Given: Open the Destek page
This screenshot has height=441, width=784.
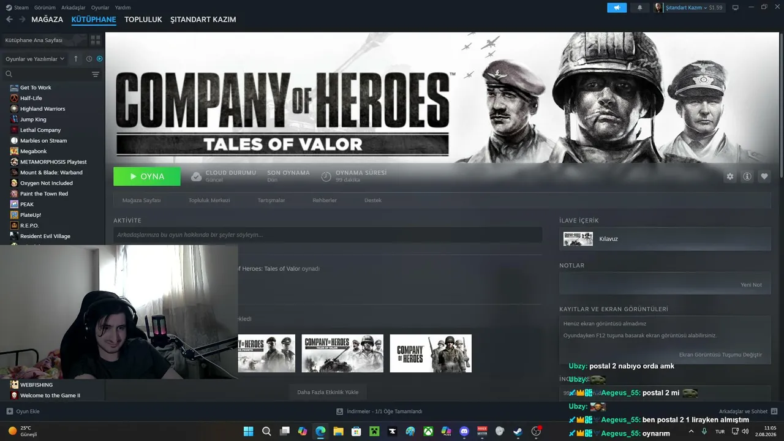Looking at the screenshot, I should [373, 200].
